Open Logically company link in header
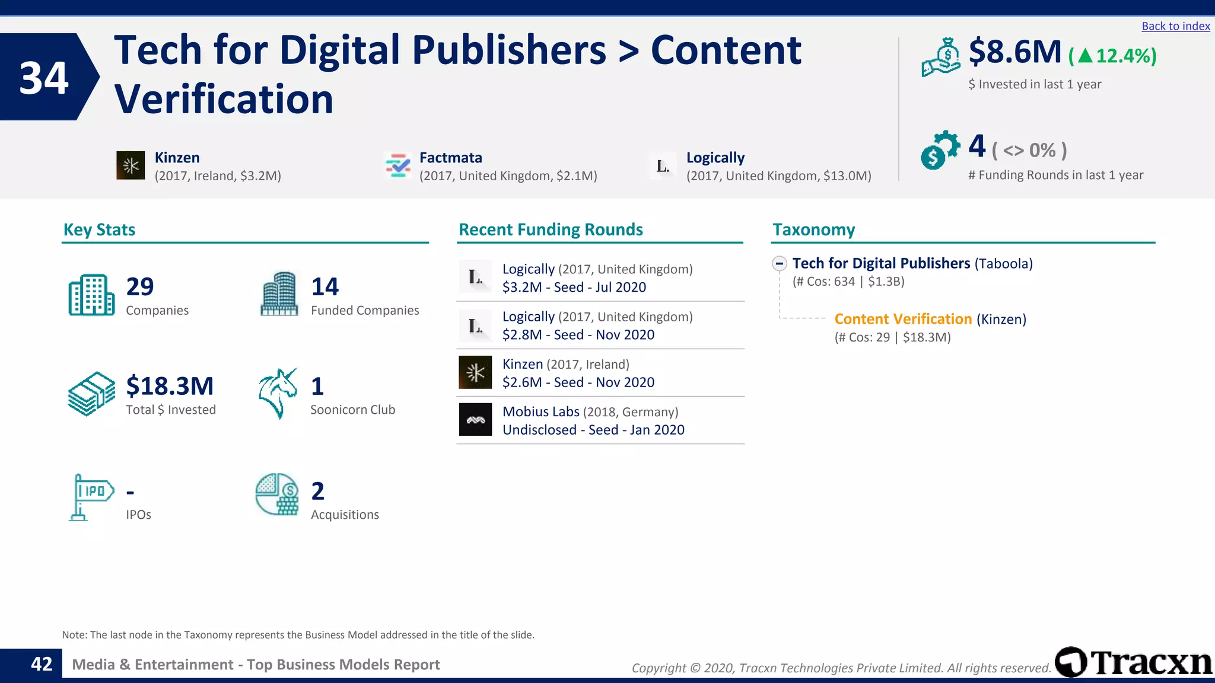Viewport: 1215px width, 683px height. pos(715,158)
